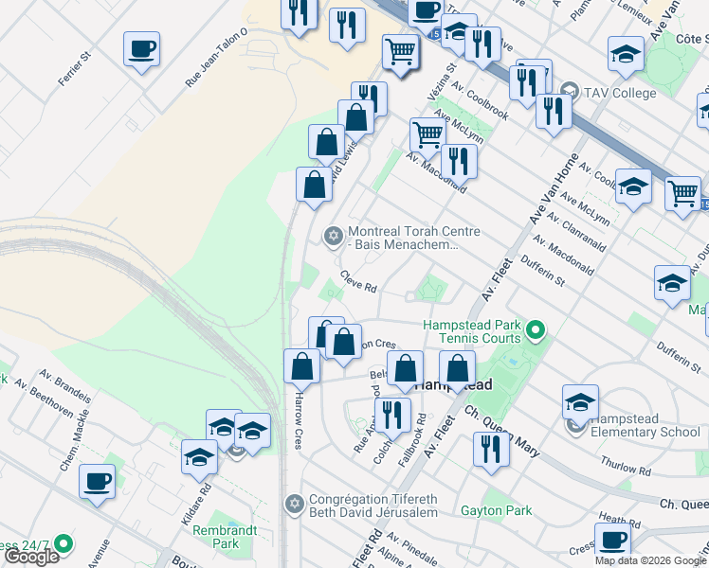Open the school marker near Av. Coolbrook east
This screenshot has height=568, width=709.
pos(633,189)
